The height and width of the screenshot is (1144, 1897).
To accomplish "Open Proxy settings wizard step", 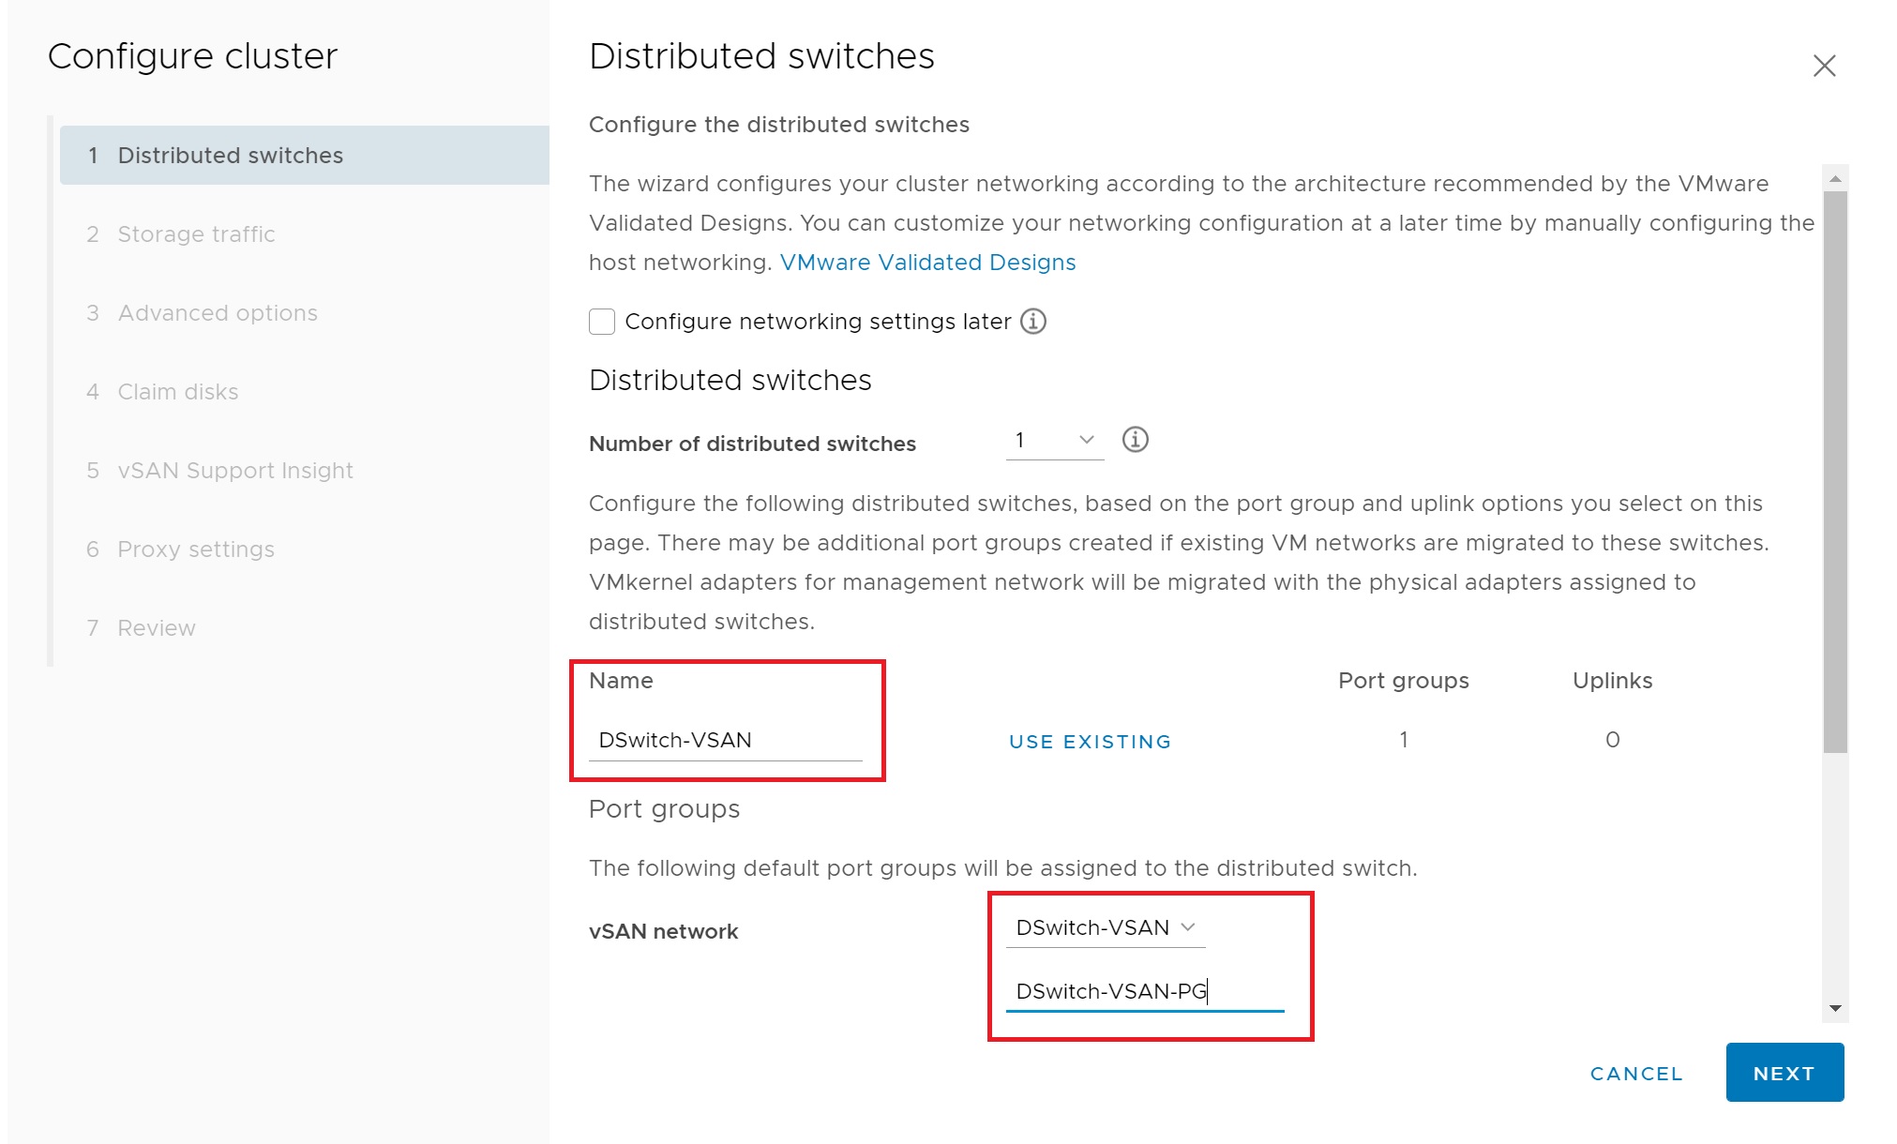I will click(195, 549).
